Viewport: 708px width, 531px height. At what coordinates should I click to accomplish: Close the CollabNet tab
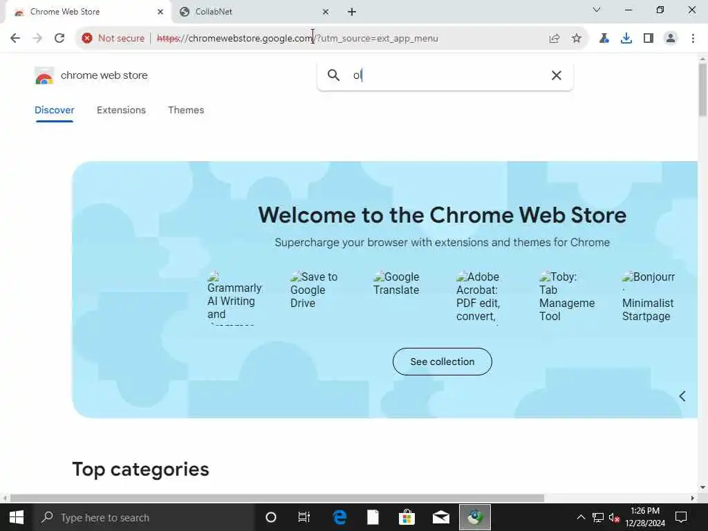coord(326,12)
